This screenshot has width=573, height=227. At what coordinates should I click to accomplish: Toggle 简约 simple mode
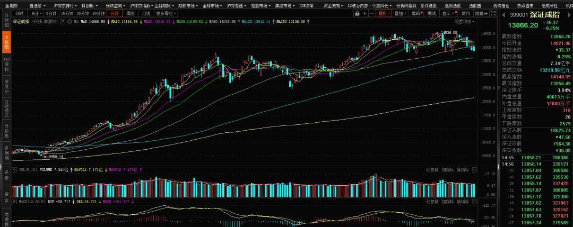[x=466, y=13]
